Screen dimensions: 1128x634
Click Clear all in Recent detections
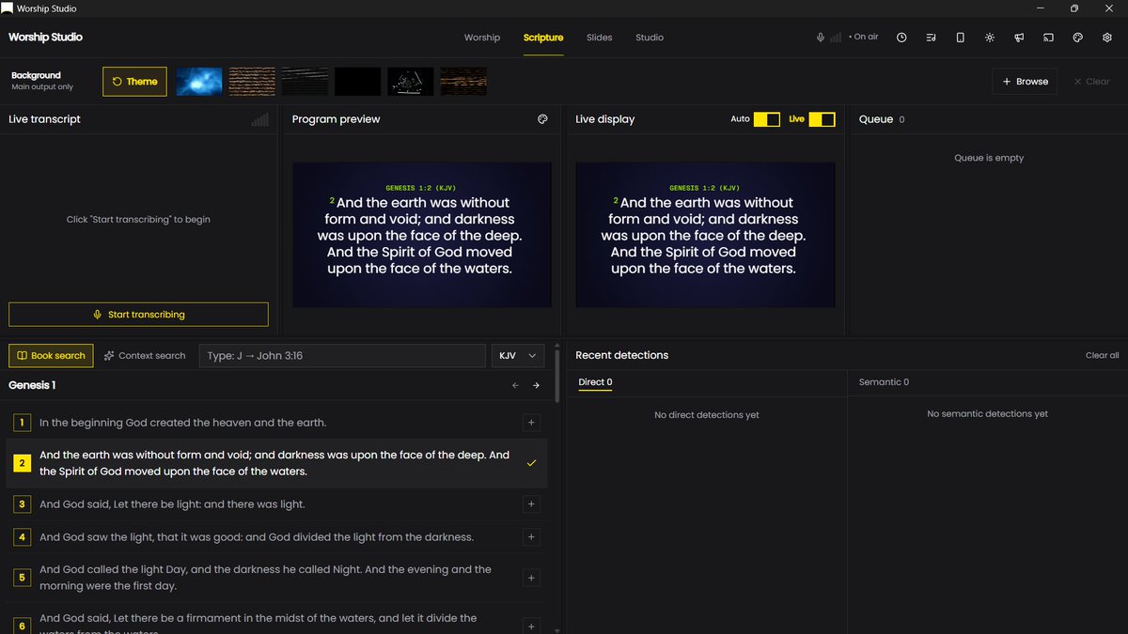tap(1102, 355)
